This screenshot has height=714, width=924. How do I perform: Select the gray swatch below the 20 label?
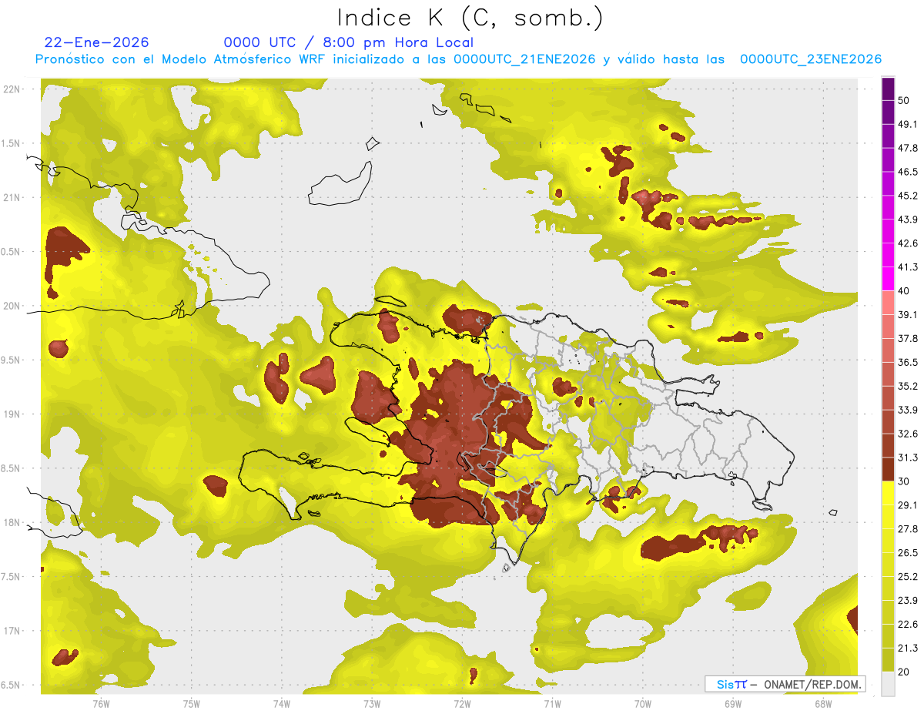coord(888,683)
